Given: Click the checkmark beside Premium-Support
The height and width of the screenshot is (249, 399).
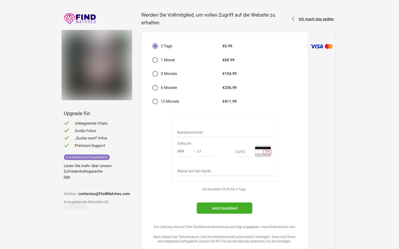Looking at the screenshot, I should point(66,145).
